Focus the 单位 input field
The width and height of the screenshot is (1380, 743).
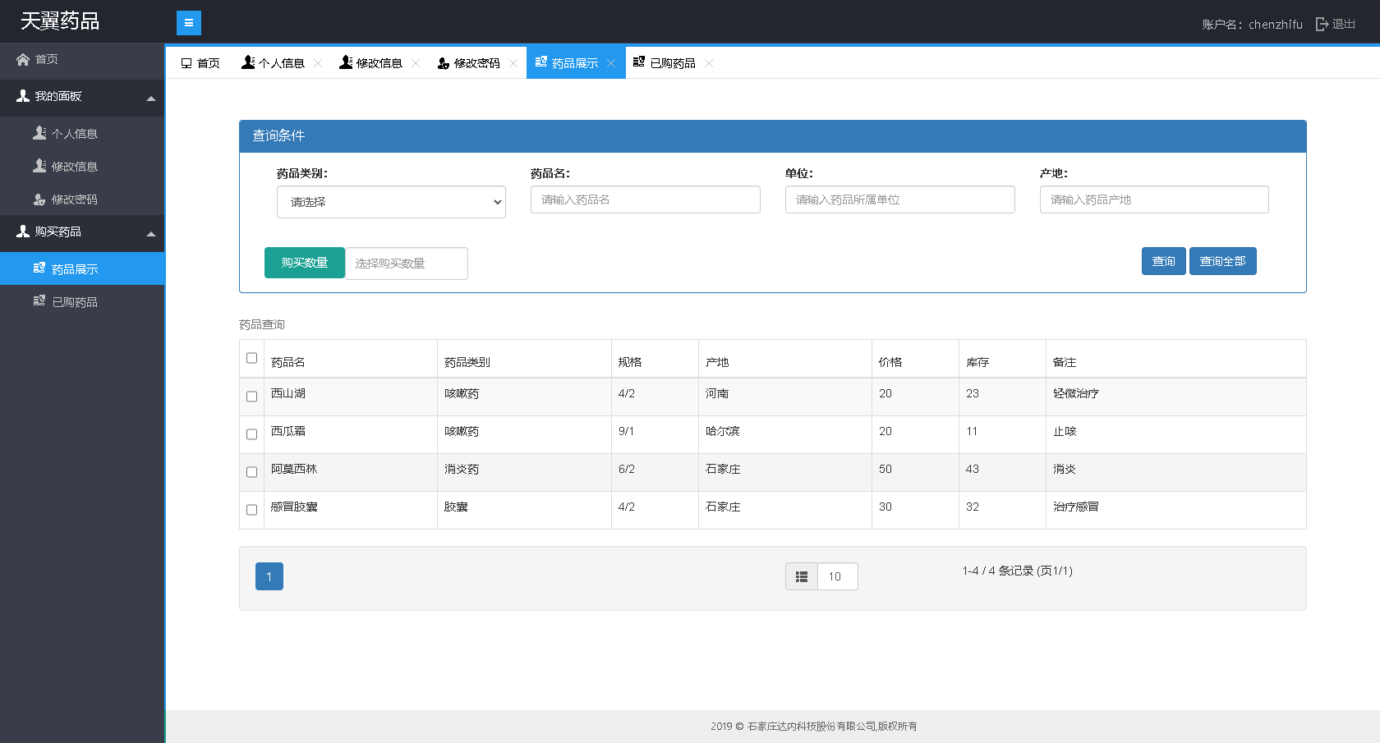(900, 200)
